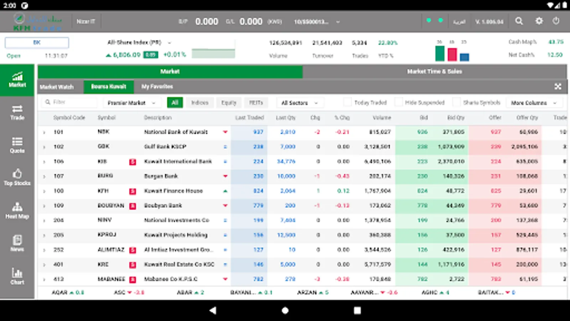
Task: Click the S badge on KIB row
Action: (x=133, y=162)
